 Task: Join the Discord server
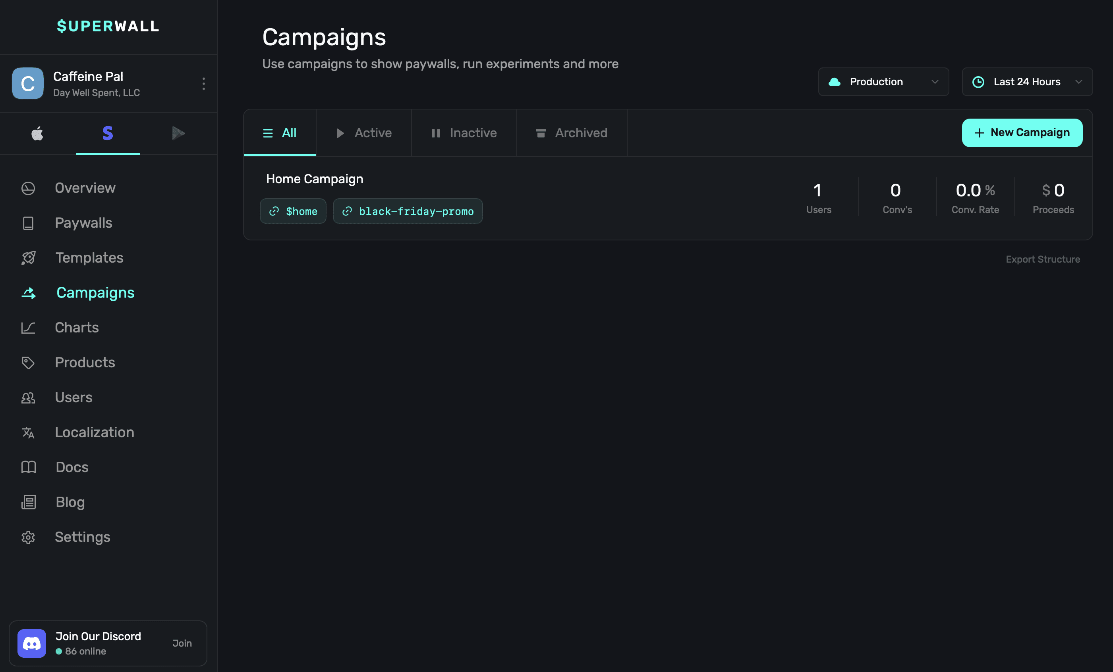click(182, 643)
